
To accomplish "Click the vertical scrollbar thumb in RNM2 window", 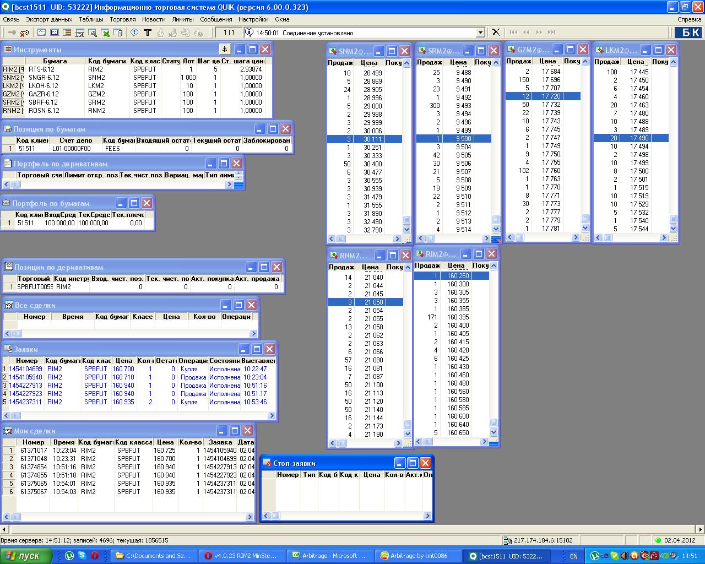I will (408, 424).
